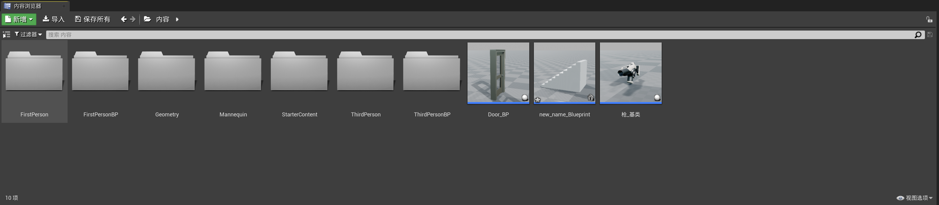Screen dimensions: 939x205
Task: Go forward with the right arrow
Action: [133, 19]
